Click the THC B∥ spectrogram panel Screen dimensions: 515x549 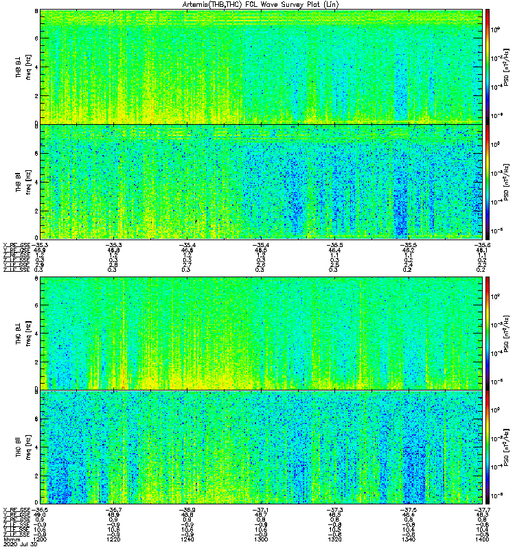pyautogui.click(x=262, y=447)
